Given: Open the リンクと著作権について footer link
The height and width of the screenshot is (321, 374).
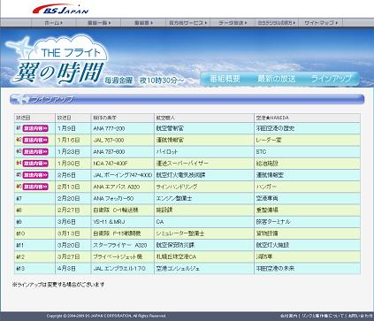Looking at the screenshot, I should point(323,316).
